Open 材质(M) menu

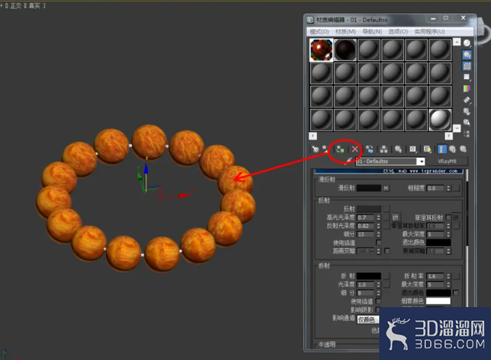[x=346, y=31]
